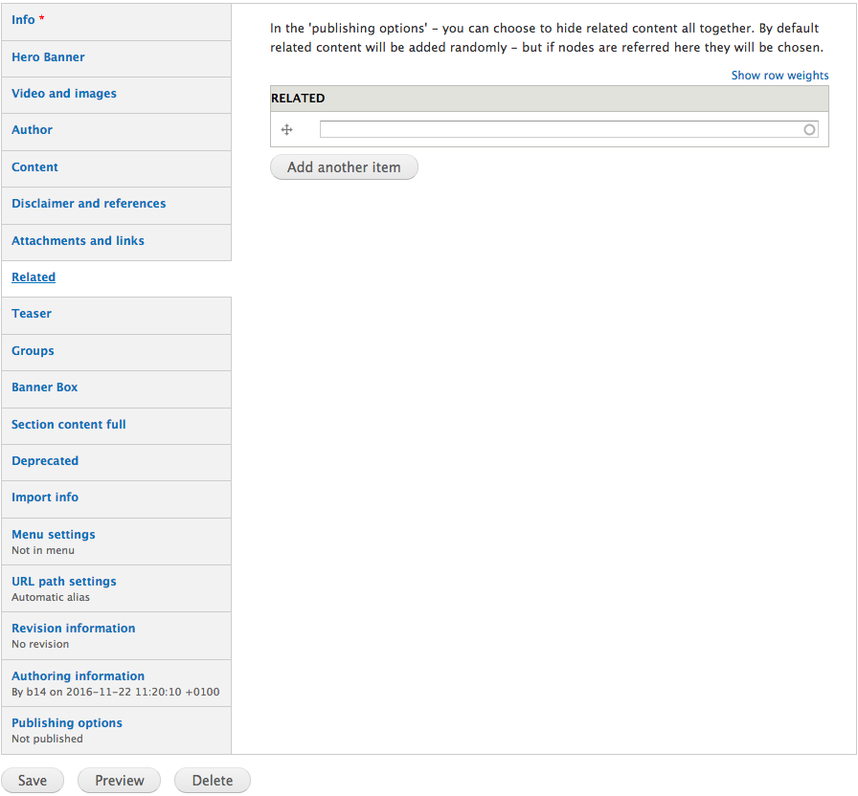The image size is (858, 796).
Task: Select the Author tab
Action: tap(33, 130)
